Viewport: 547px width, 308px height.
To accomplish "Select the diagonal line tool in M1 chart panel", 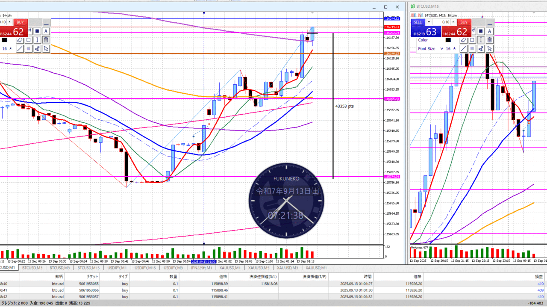I will click(20, 49).
